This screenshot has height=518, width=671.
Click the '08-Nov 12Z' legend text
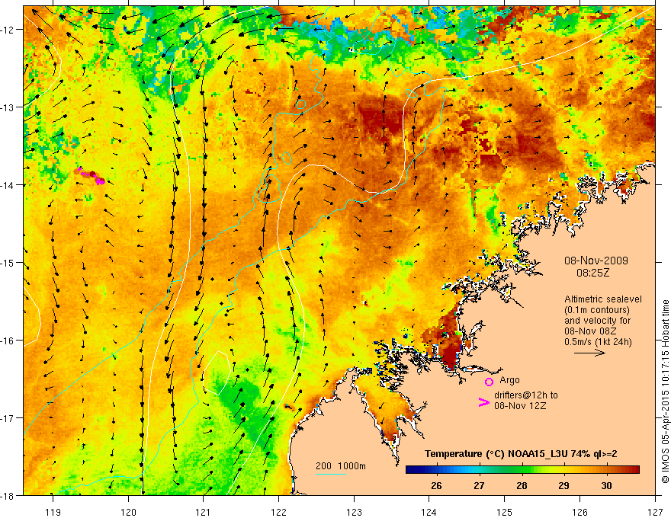coord(520,405)
